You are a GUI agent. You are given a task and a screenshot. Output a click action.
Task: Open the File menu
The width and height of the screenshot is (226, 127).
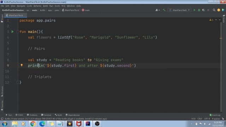coord(2,6)
